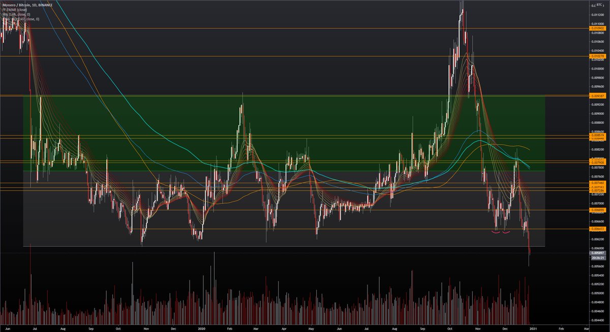Click the 0.006855 horizontal line price label
Image resolution: width=610 pixels, height=332 pixels.
click(598, 210)
